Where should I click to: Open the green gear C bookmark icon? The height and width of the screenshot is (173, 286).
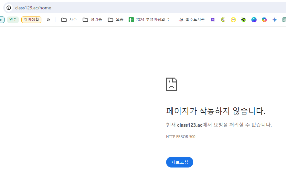[x=223, y=20]
